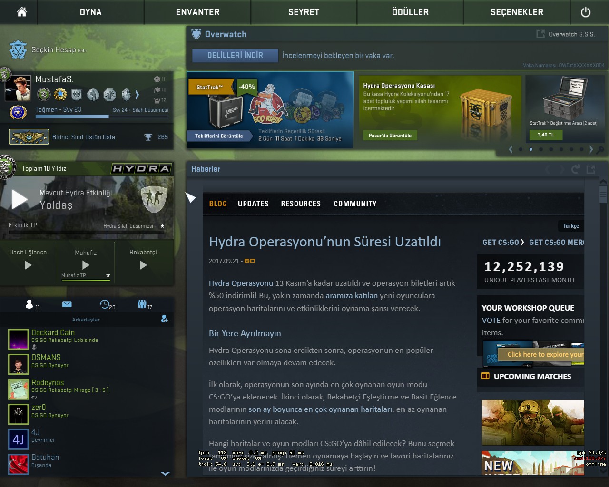The width and height of the screenshot is (609, 487).
Task: Open the Türkçe language dropdown
Action: [571, 226]
